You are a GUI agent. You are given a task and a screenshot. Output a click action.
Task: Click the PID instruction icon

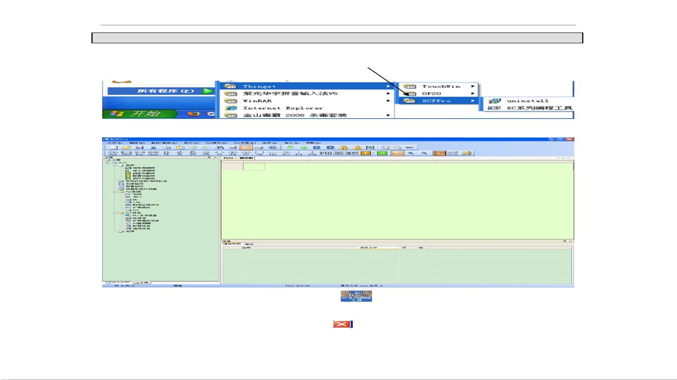326,154
